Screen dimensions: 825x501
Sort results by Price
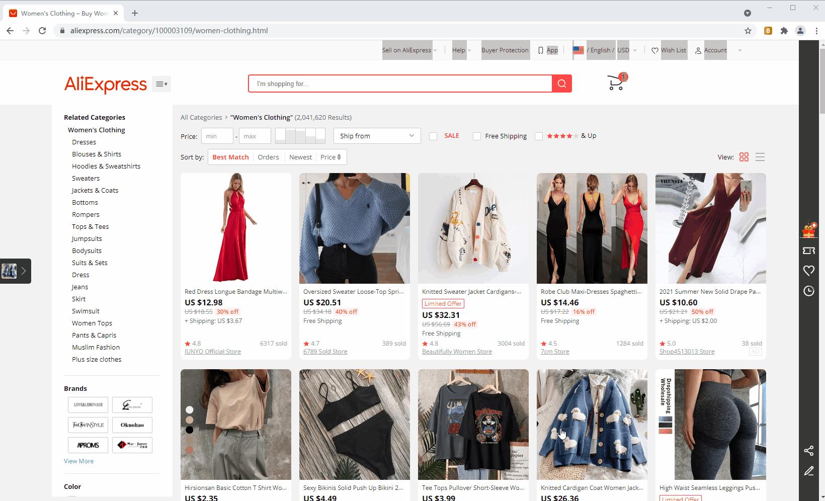(x=331, y=157)
